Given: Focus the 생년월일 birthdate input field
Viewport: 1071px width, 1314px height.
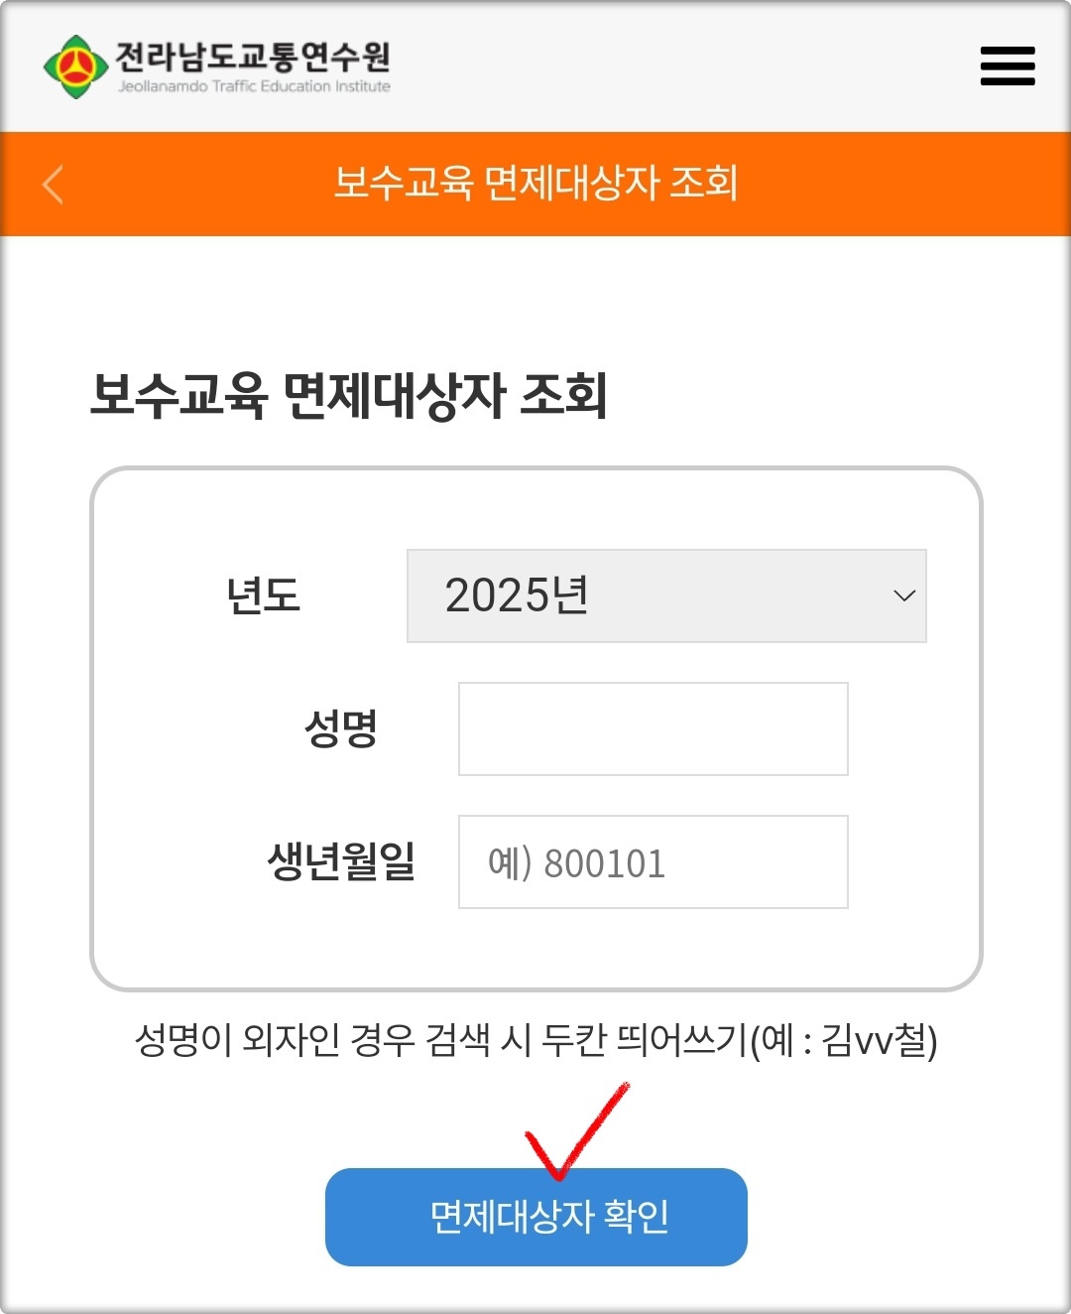Looking at the screenshot, I should coord(654,861).
